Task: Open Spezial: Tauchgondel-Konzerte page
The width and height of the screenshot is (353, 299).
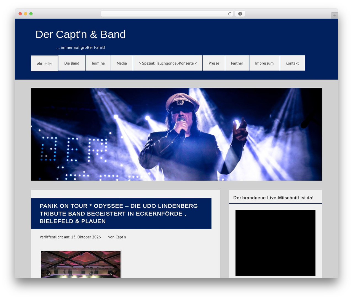Action: tap(168, 63)
